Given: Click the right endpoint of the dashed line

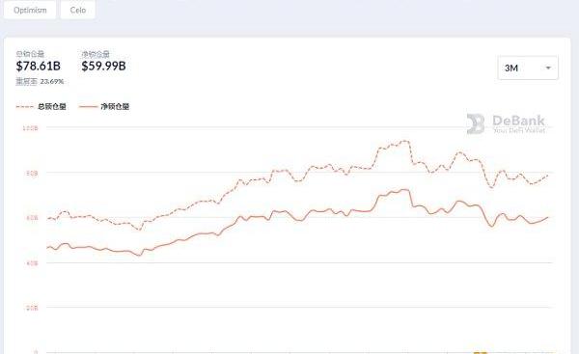Looking at the screenshot, I should pos(547,176).
